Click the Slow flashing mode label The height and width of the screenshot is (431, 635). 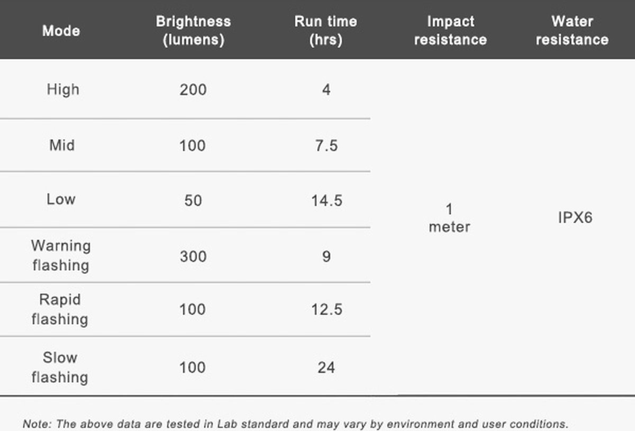60,367
